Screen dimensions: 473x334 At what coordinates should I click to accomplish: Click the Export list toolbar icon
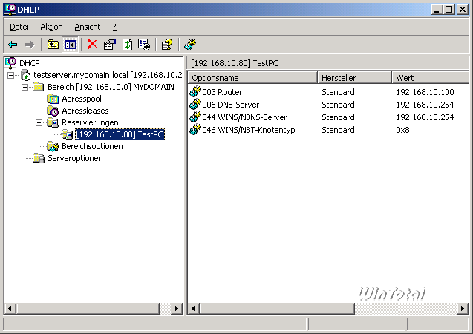click(x=144, y=45)
